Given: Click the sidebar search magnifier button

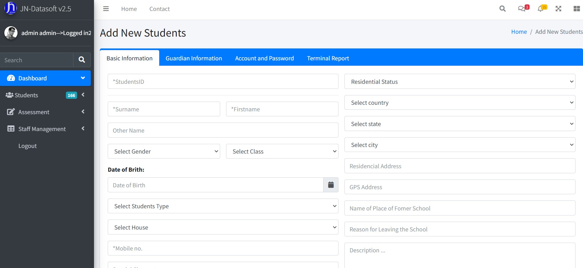Looking at the screenshot, I should pyautogui.click(x=82, y=60).
